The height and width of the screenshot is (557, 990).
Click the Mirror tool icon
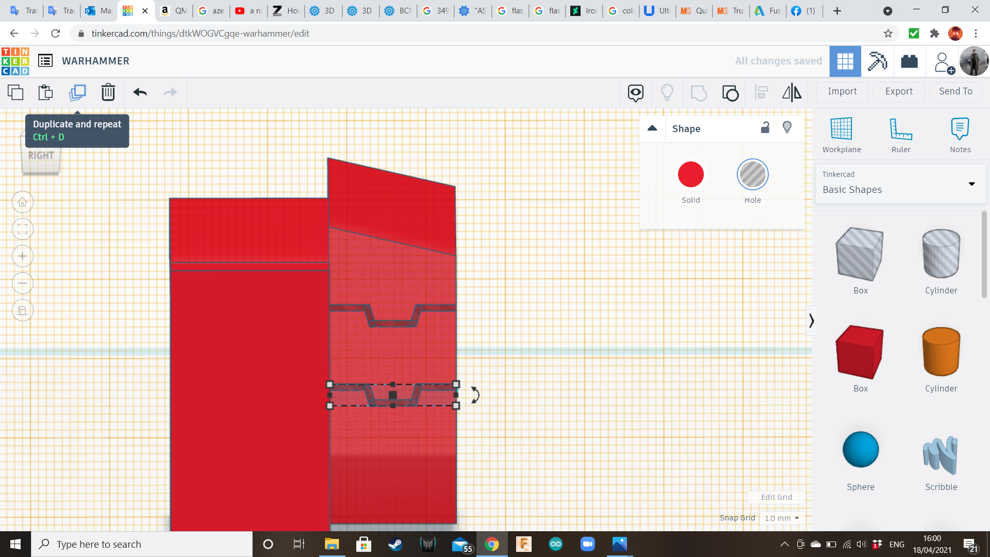tap(791, 93)
